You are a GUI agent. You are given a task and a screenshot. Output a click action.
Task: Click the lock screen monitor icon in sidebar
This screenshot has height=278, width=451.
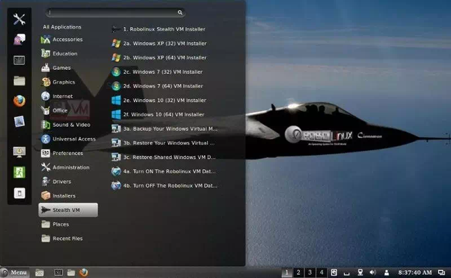pyautogui.click(x=19, y=151)
